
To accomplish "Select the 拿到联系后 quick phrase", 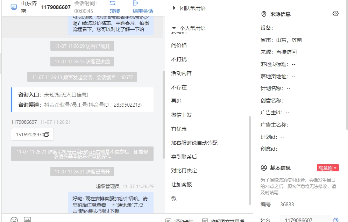I will click(184, 157).
